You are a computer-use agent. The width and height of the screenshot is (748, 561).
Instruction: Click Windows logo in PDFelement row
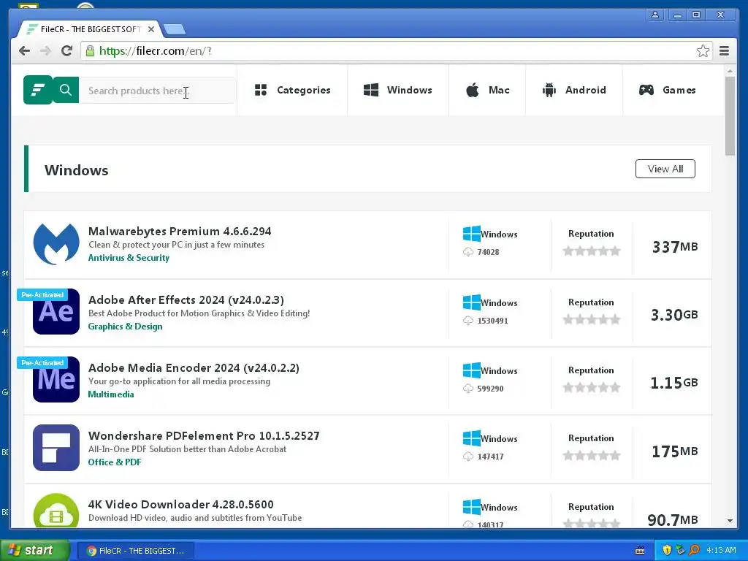(472, 438)
